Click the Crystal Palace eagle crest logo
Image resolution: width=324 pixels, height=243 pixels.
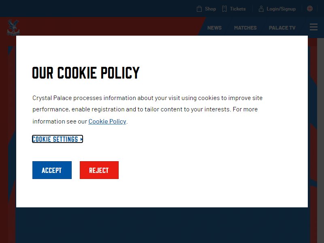click(13, 27)
